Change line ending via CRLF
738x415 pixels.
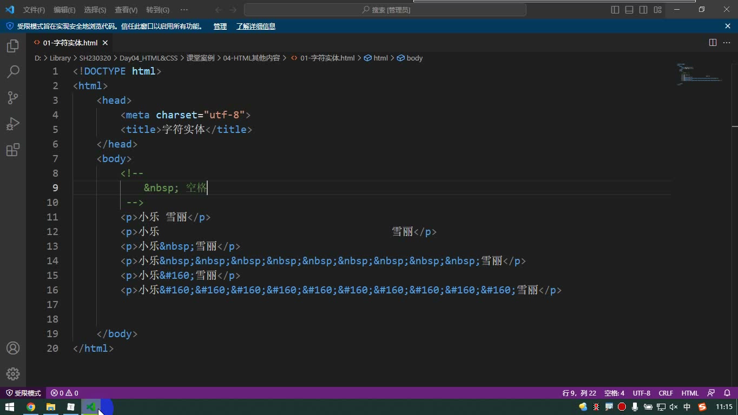666,393
